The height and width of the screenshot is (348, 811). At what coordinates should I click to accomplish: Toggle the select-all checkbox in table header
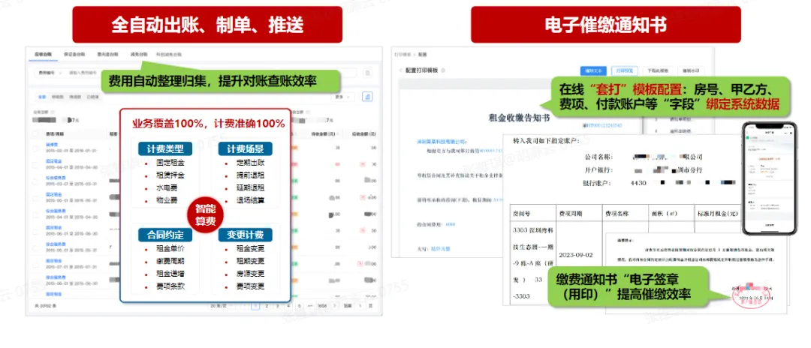click(x=36, y=133)
